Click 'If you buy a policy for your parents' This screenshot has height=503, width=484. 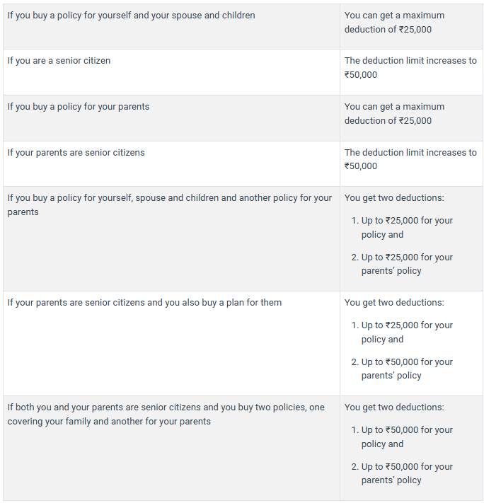tap(78, 107)
